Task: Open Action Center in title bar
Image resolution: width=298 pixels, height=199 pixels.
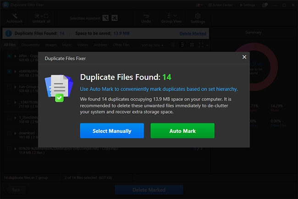Action: point(221,5)
